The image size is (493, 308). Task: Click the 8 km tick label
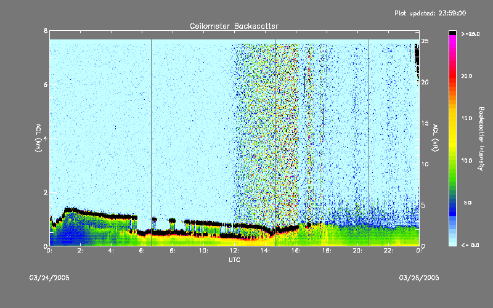tap(46, 31)
